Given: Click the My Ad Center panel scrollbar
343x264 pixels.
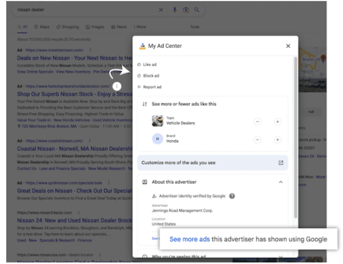Looking at the screenshot, I should click(x=296, y=137).
